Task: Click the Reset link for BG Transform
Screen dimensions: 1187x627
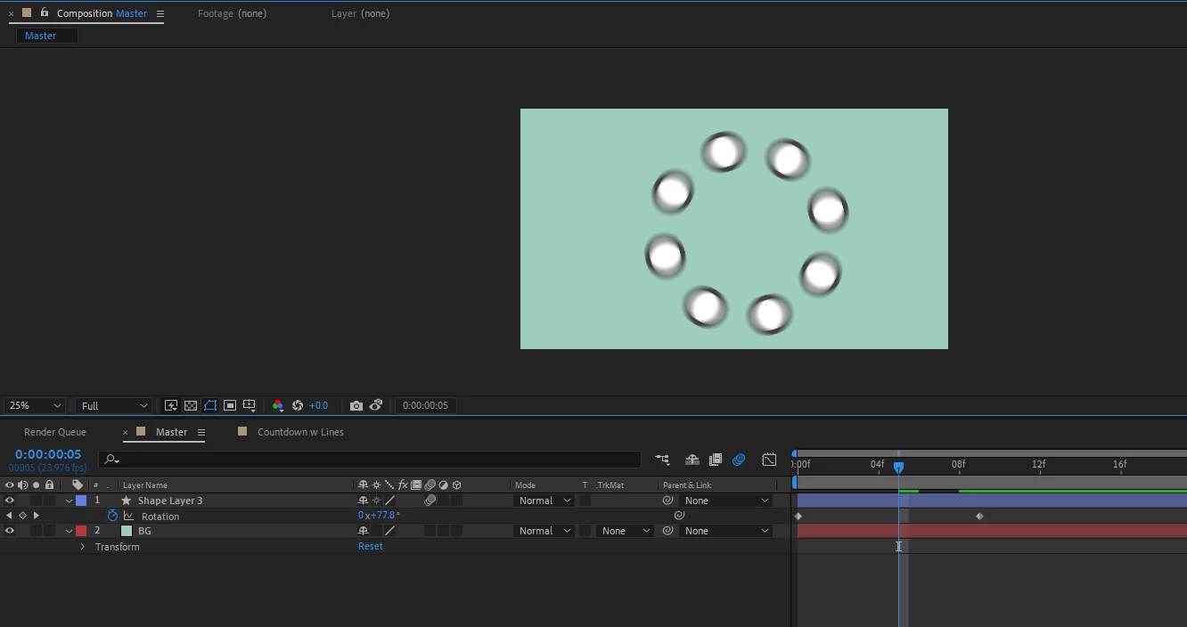Action: 371,546
